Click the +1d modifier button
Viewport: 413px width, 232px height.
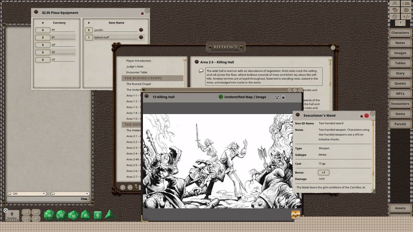point(26,212)
